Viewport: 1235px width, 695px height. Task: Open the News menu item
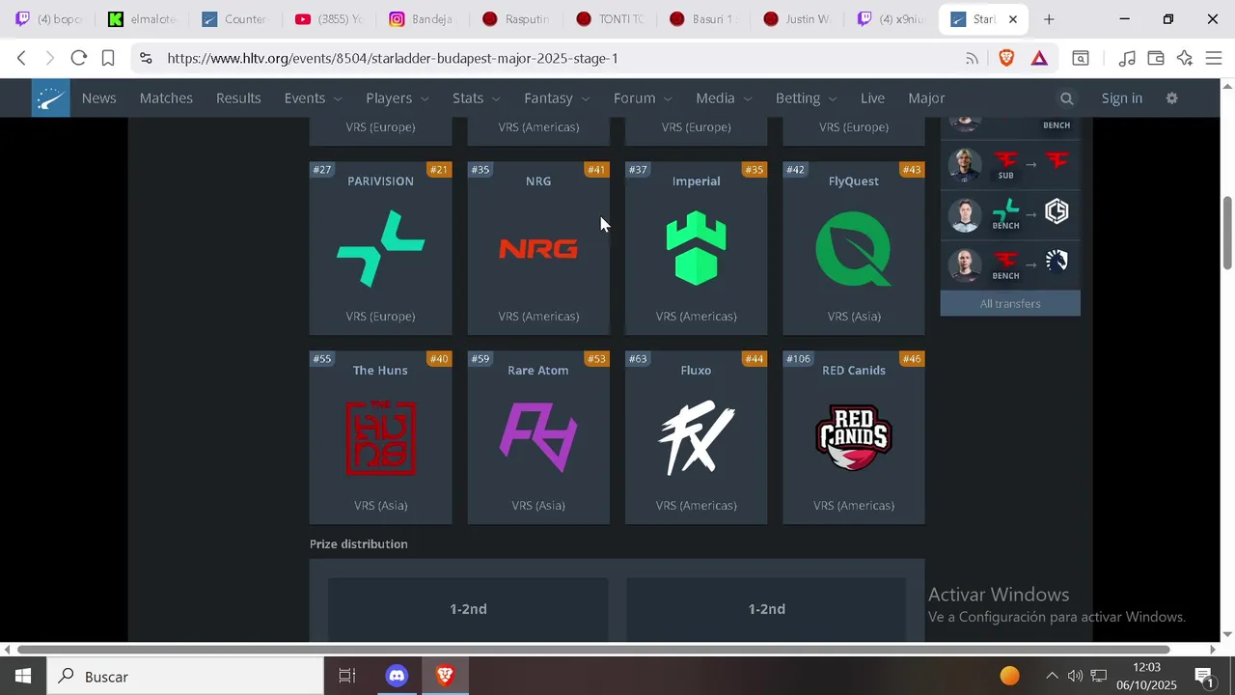coord(98,98)
